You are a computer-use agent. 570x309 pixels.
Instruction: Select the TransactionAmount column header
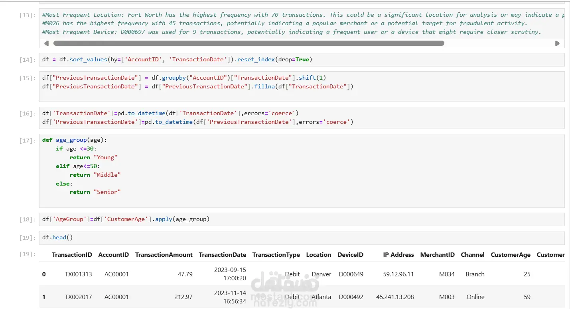[x=164, y=255]
